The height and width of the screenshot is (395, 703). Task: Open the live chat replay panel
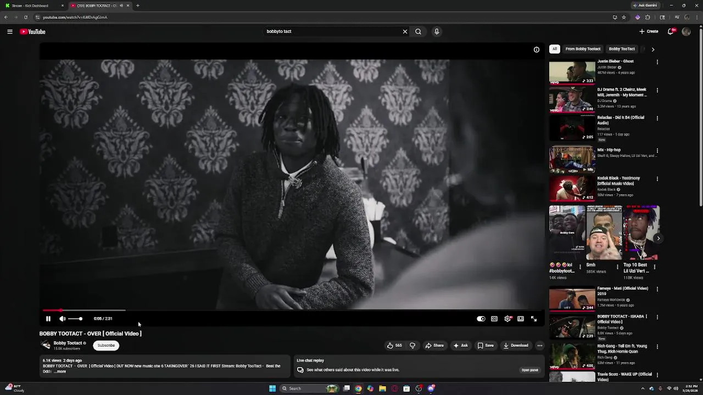[x=529, y=370]
